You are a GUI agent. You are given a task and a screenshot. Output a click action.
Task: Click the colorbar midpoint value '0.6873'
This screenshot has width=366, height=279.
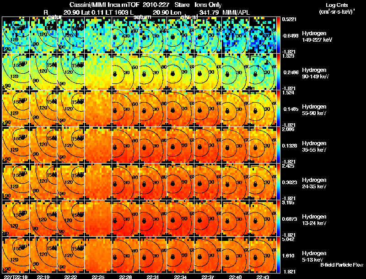pos(290,219)
